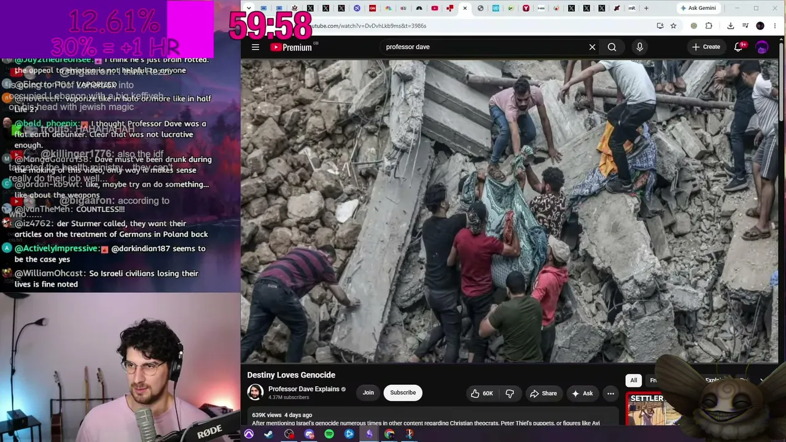Subscribe to Professor Dave Explains
Image resolution: width=786 pixels, height=442 pixels.
(403, 393)
